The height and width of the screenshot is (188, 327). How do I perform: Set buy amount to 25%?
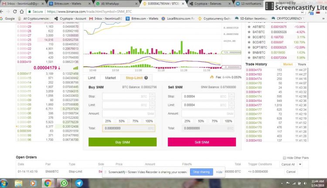pos(108,121)
